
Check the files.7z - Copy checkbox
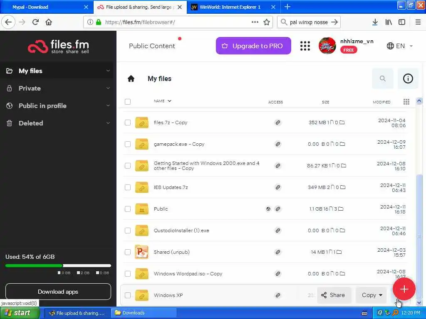point(128,123)
